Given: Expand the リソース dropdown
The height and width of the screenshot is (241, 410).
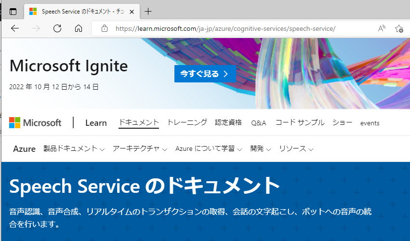Looking at the screenshot, I should click(x=296, y=148).
